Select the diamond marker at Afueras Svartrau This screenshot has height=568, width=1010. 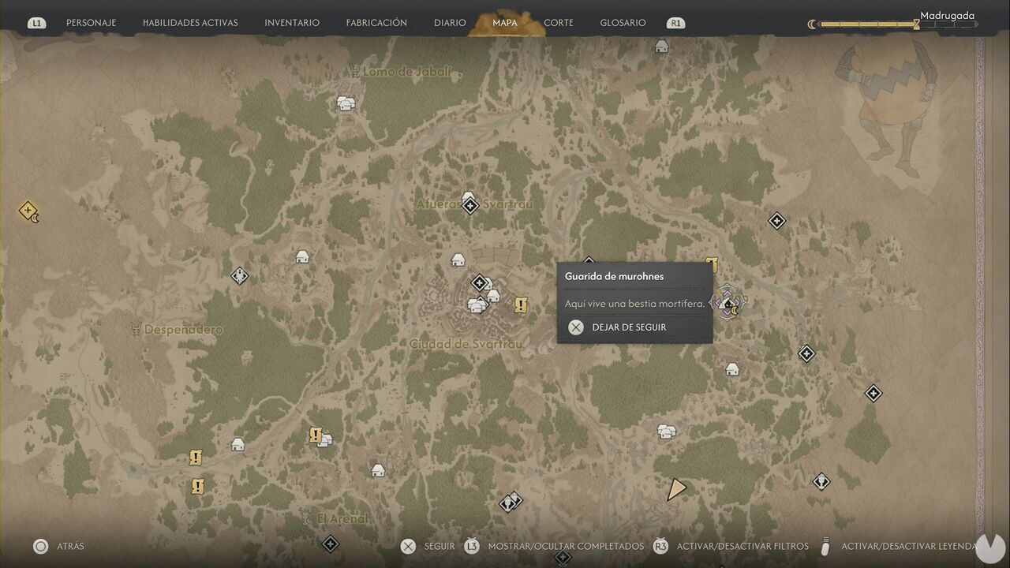click(470, 206)
